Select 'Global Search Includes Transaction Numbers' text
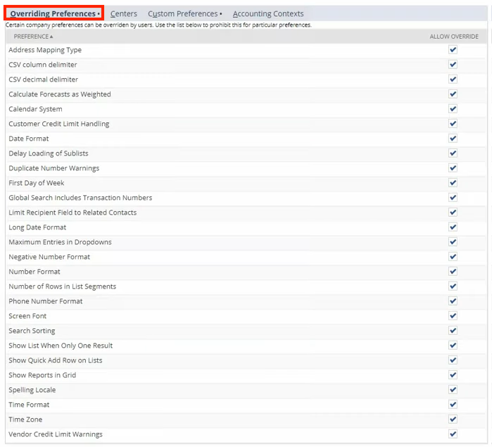492x447 pixels. [80, 198]
